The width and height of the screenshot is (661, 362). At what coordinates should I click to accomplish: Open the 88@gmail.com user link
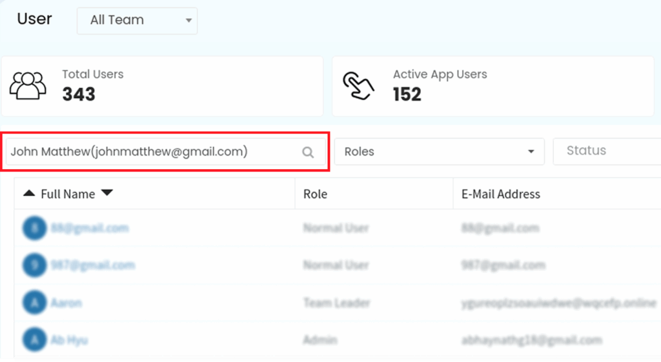pyautogui.click(x=90, y=228)
